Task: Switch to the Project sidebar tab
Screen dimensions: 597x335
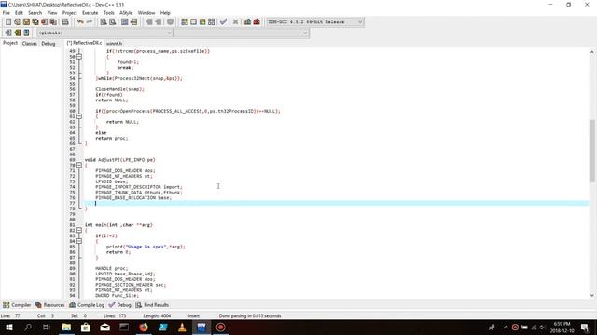Action: 10,43
